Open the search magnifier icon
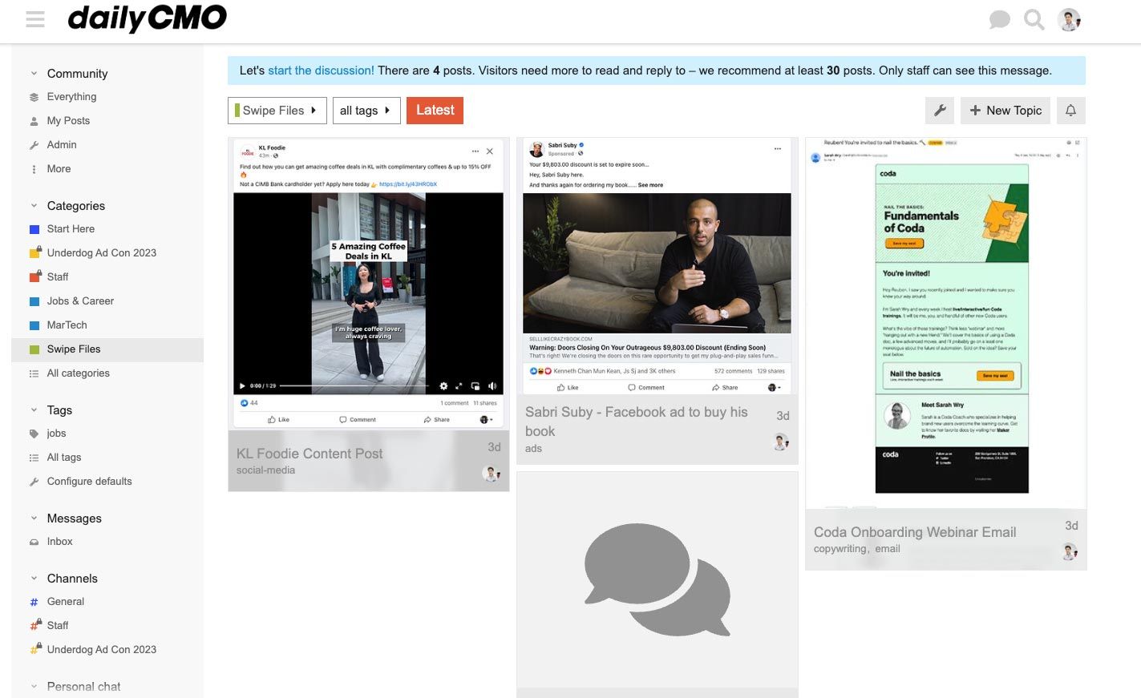 pyautogui.click(x=1034, y=20)
